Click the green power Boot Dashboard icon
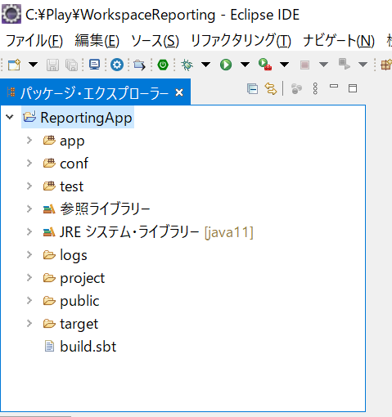Image resolution: width=392 pixels, height=417 pixels. coord(163,65)
